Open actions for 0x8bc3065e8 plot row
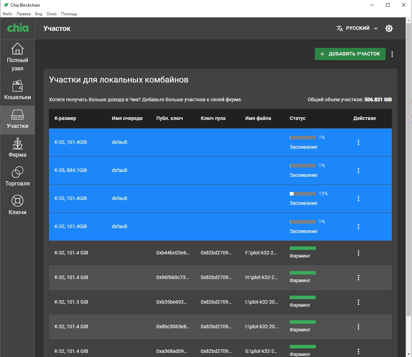 click(x=359, y=327)
